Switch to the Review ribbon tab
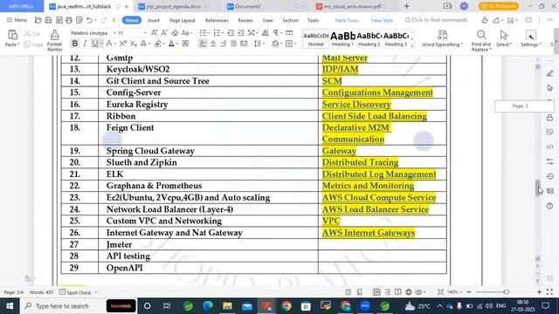Image resolution: width=559 pixels, height=314 pixels. coord(245,20)
